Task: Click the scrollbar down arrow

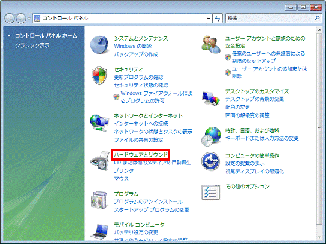Action: coord(319,237)
